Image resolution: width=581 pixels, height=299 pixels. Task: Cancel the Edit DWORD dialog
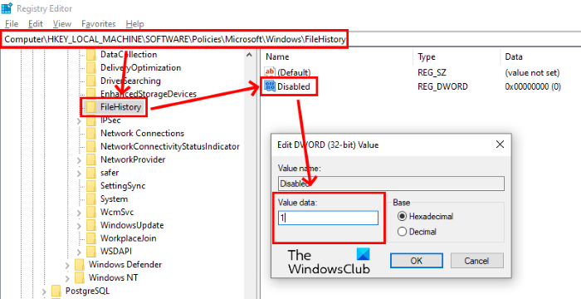point(477,261)
